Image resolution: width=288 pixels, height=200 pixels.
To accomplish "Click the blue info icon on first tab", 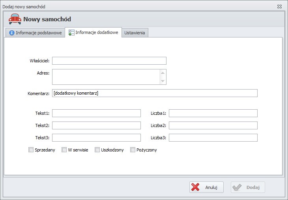I will (x=12, y=33).
